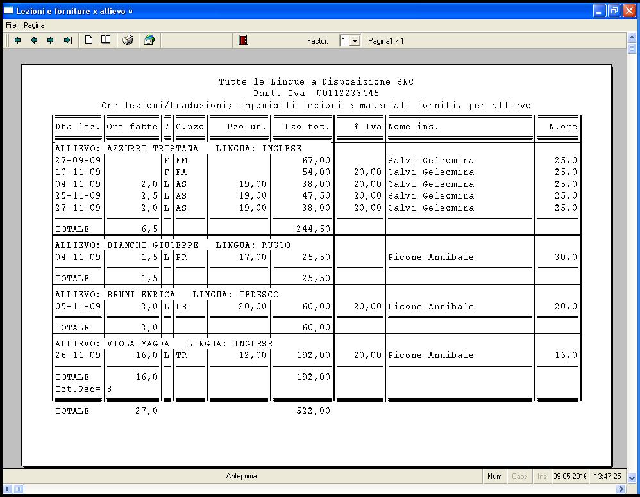This screenshot has height=497, width=640.
Task: Click total 244,50 for Azzurri
Action: coord(313,229)
